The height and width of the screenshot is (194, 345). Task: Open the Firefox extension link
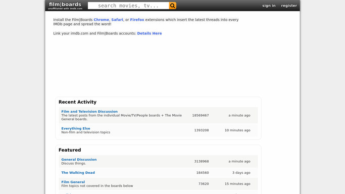pos(137,20)
